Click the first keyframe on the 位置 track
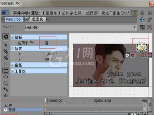Image resolution: width=154 pixels, height=115 pixels. click(x=45, y=105)
